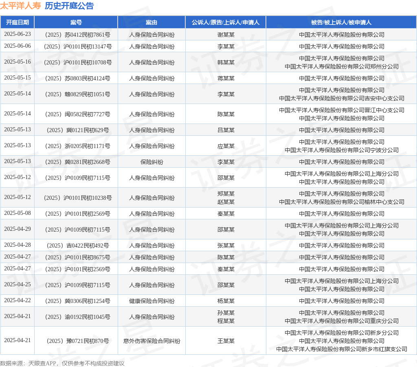Viewport: 417px width, 367px height.
Task: Click defendant 榆林中心支公司 entry
Action: click(x=342, y=202)
